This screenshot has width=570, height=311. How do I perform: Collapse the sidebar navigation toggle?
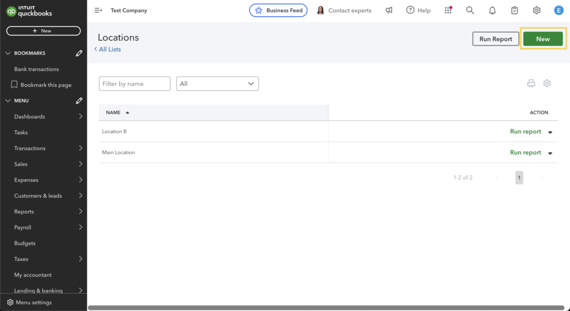(x=98, y=10)
